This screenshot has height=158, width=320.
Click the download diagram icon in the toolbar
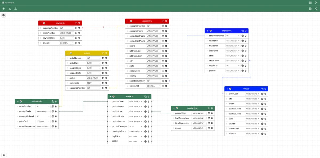[10, 8]
